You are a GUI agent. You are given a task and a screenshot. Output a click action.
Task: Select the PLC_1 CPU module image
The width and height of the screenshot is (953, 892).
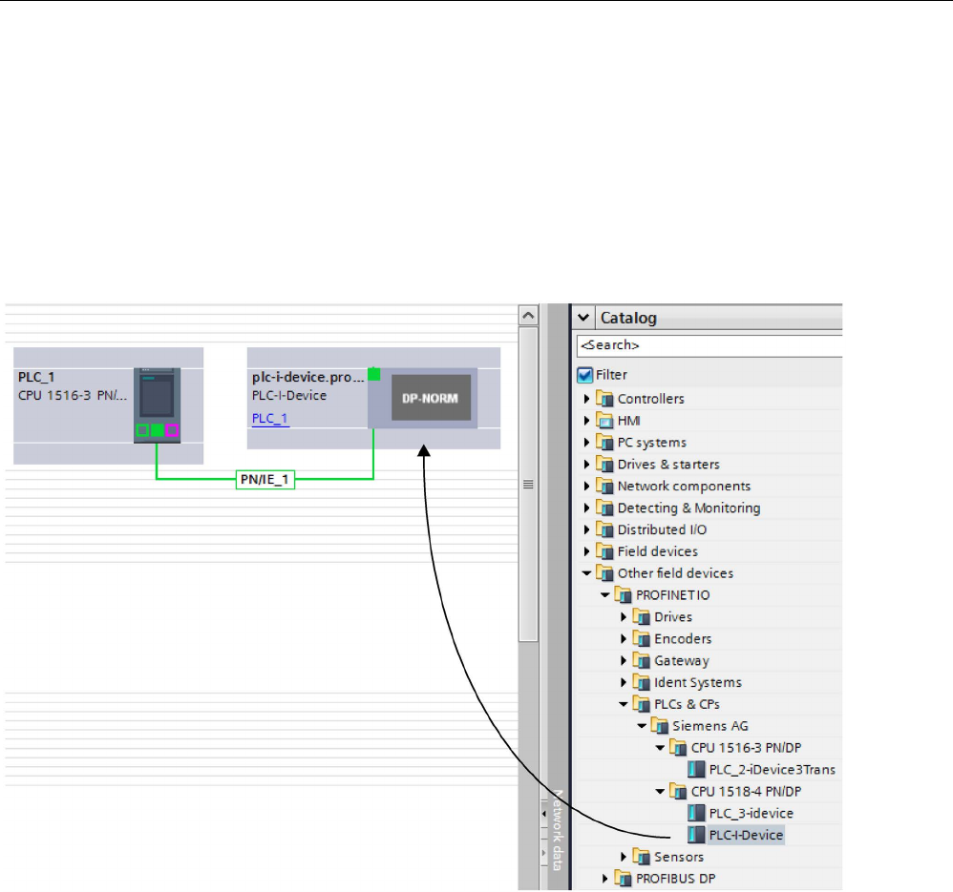pyautogui.click(x=157, y=405)
